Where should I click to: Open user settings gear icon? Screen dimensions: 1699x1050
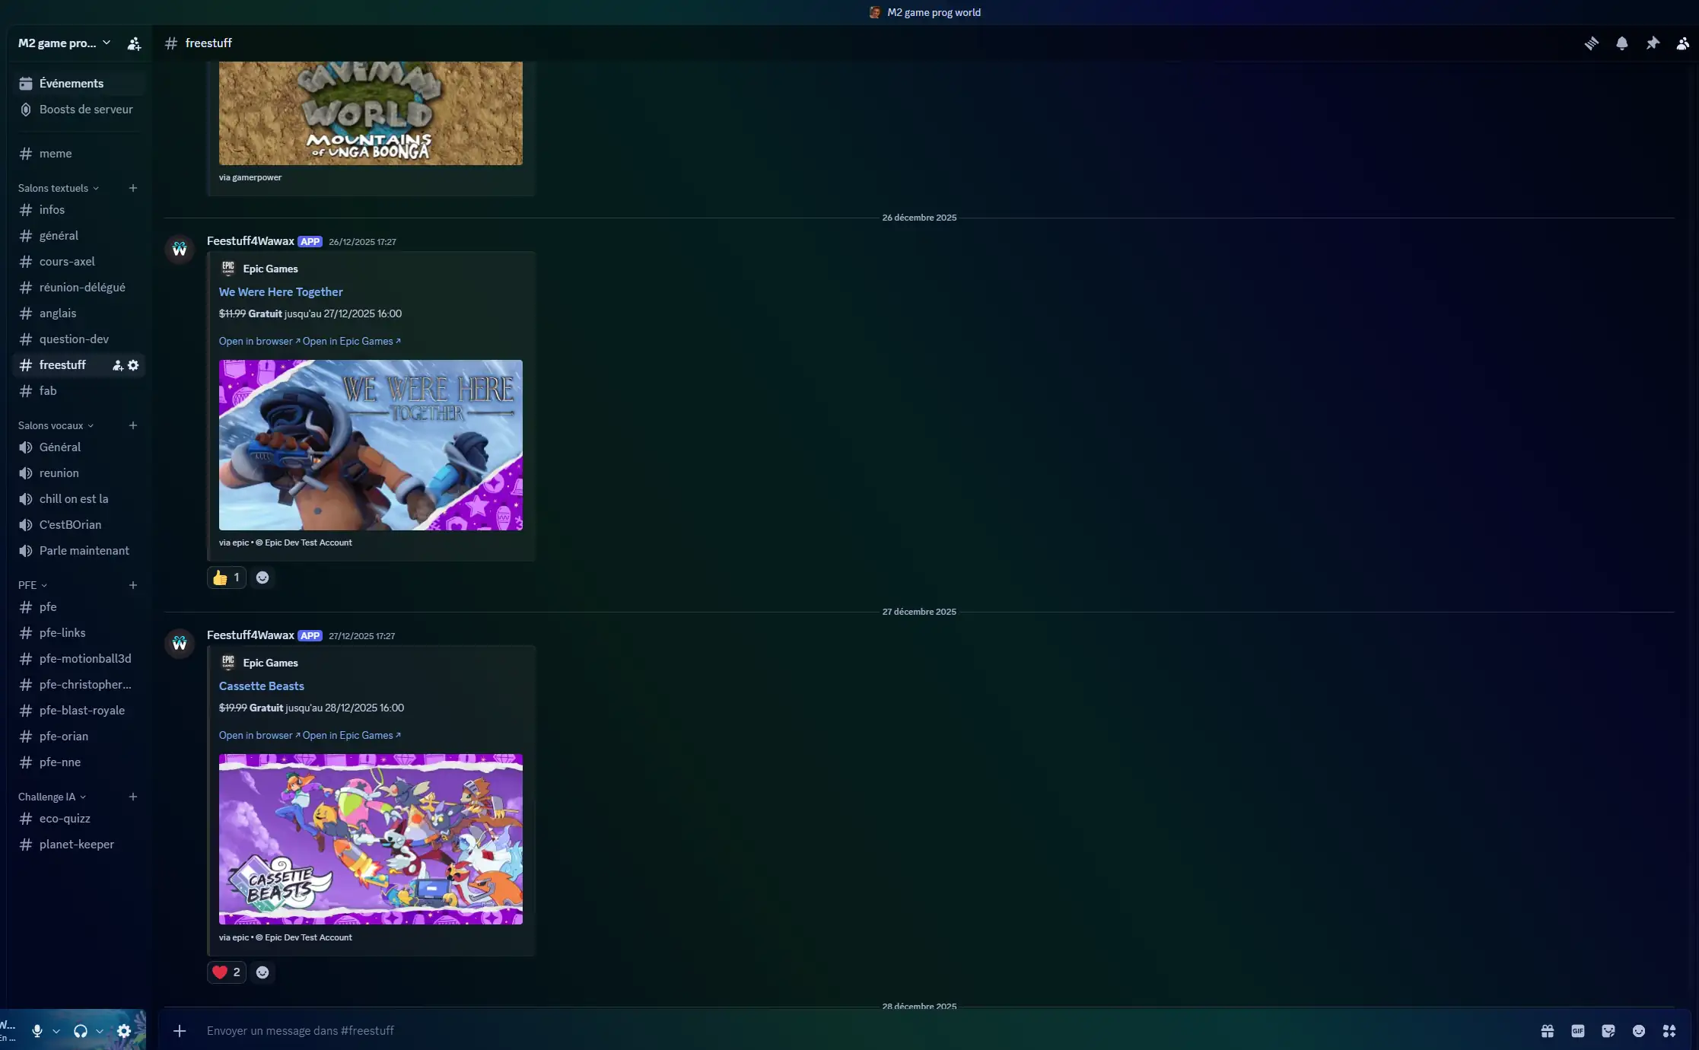pyautogui.click(x=124, y=1031)
